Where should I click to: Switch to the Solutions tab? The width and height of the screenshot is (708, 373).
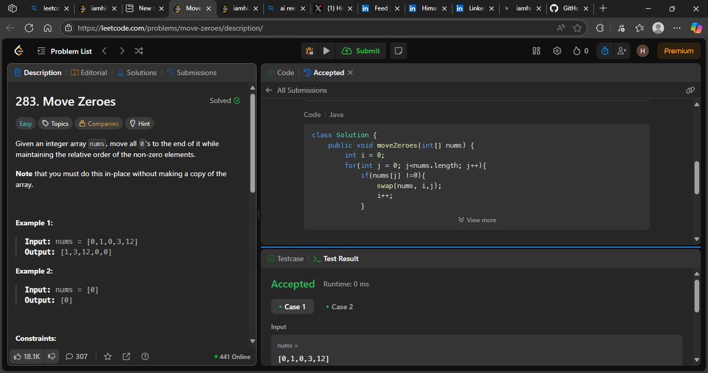click(x=137, y=72)
